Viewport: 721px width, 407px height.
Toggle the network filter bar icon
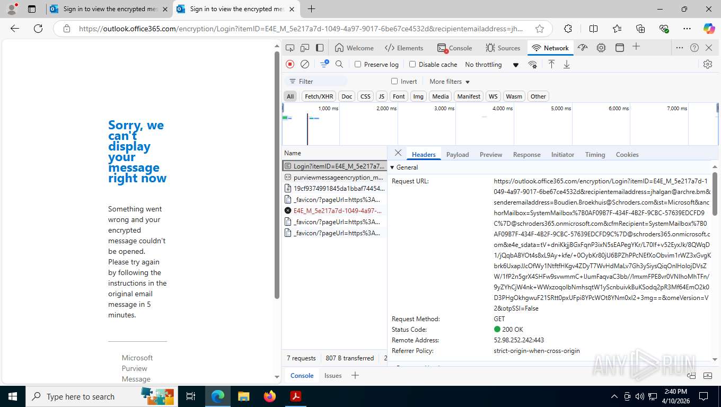tap(324, 64)
